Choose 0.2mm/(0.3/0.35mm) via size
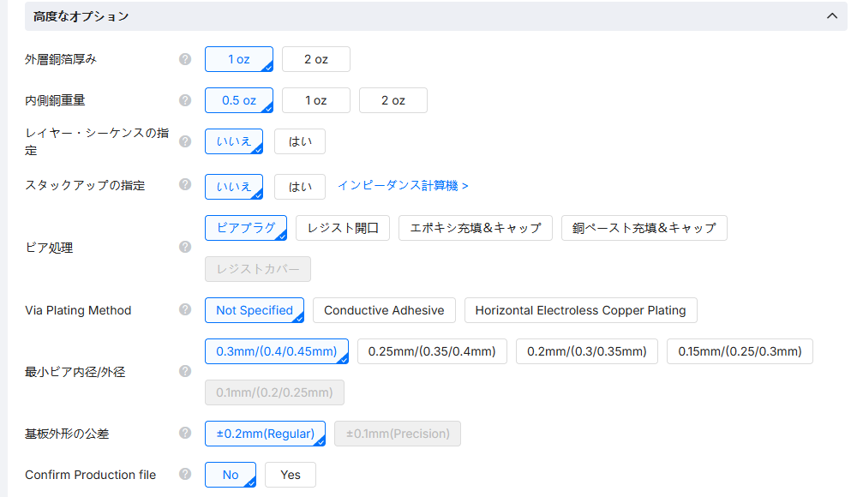 tap(586, 351)
